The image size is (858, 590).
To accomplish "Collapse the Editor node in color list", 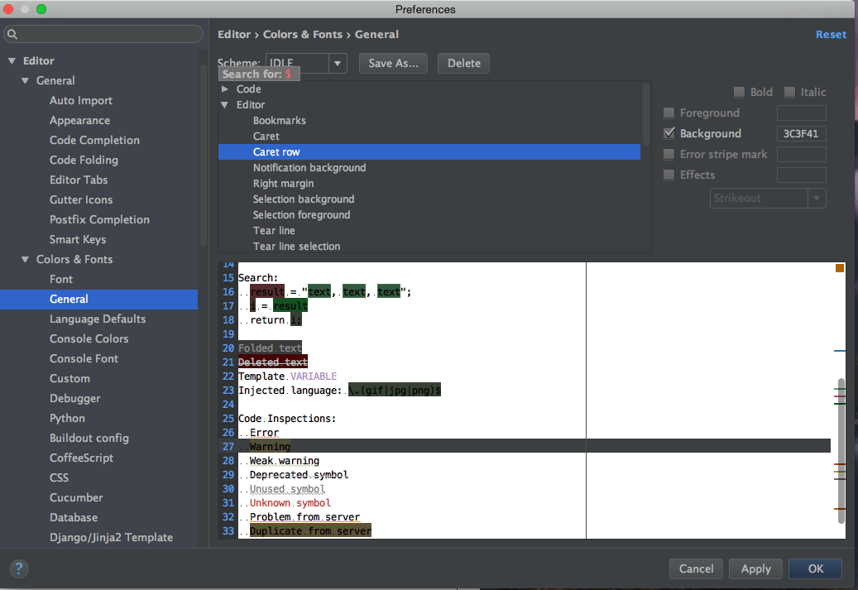I will (225, 105).
